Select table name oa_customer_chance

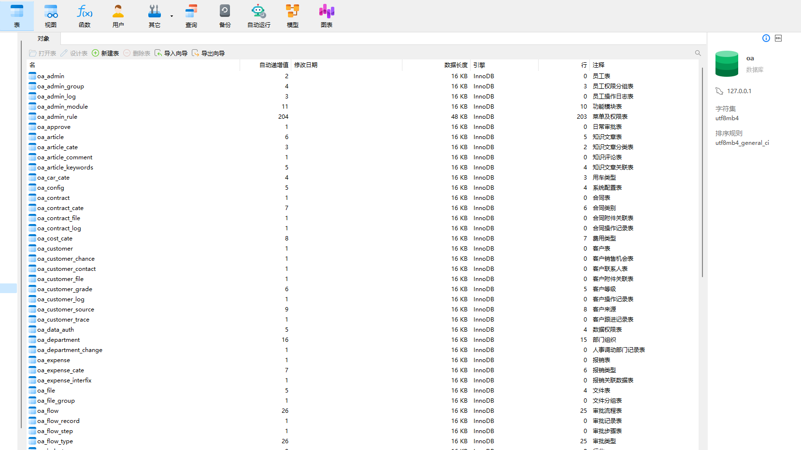coord(66,259)
